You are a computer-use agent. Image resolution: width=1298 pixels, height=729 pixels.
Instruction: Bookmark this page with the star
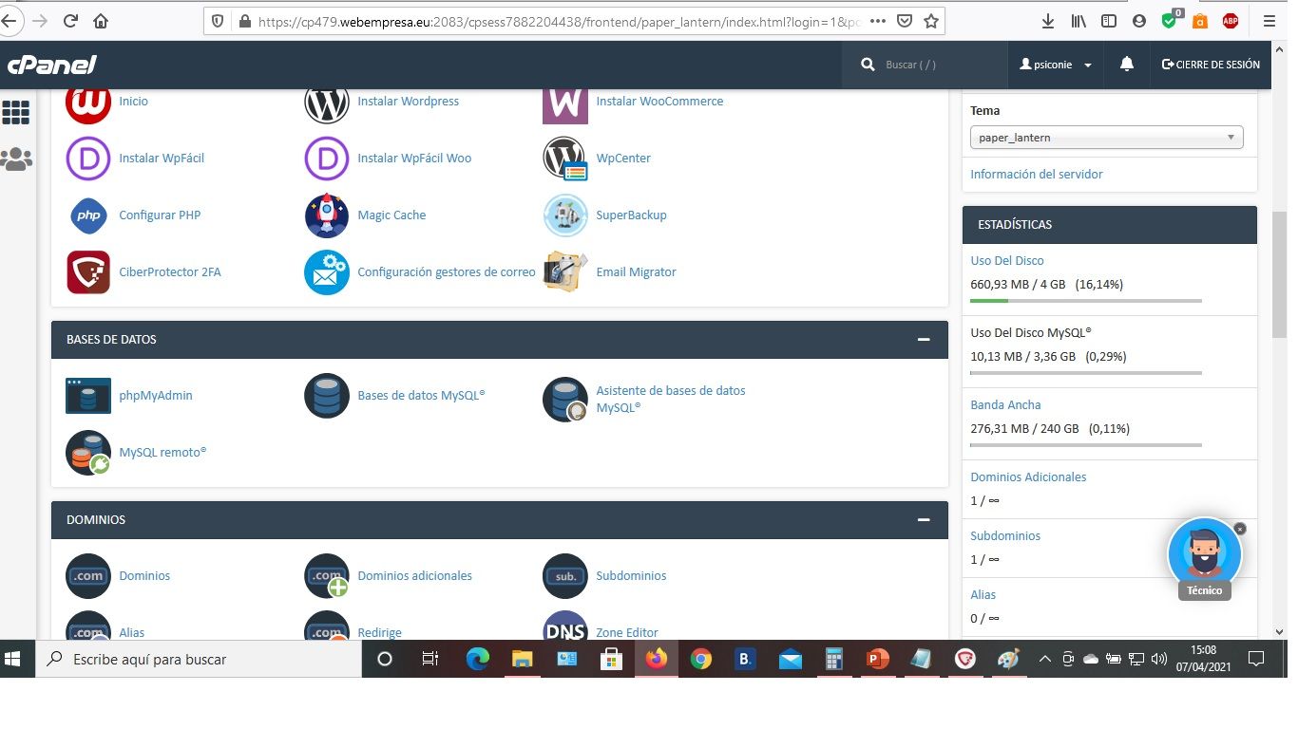pos(931,21)
